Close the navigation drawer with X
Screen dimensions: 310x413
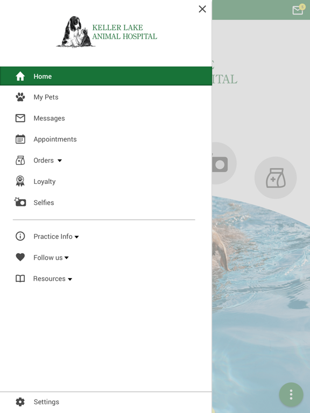[x=202, y=9]
